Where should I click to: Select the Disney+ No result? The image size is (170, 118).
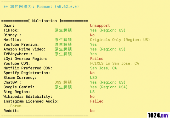[x=92, y=35]
